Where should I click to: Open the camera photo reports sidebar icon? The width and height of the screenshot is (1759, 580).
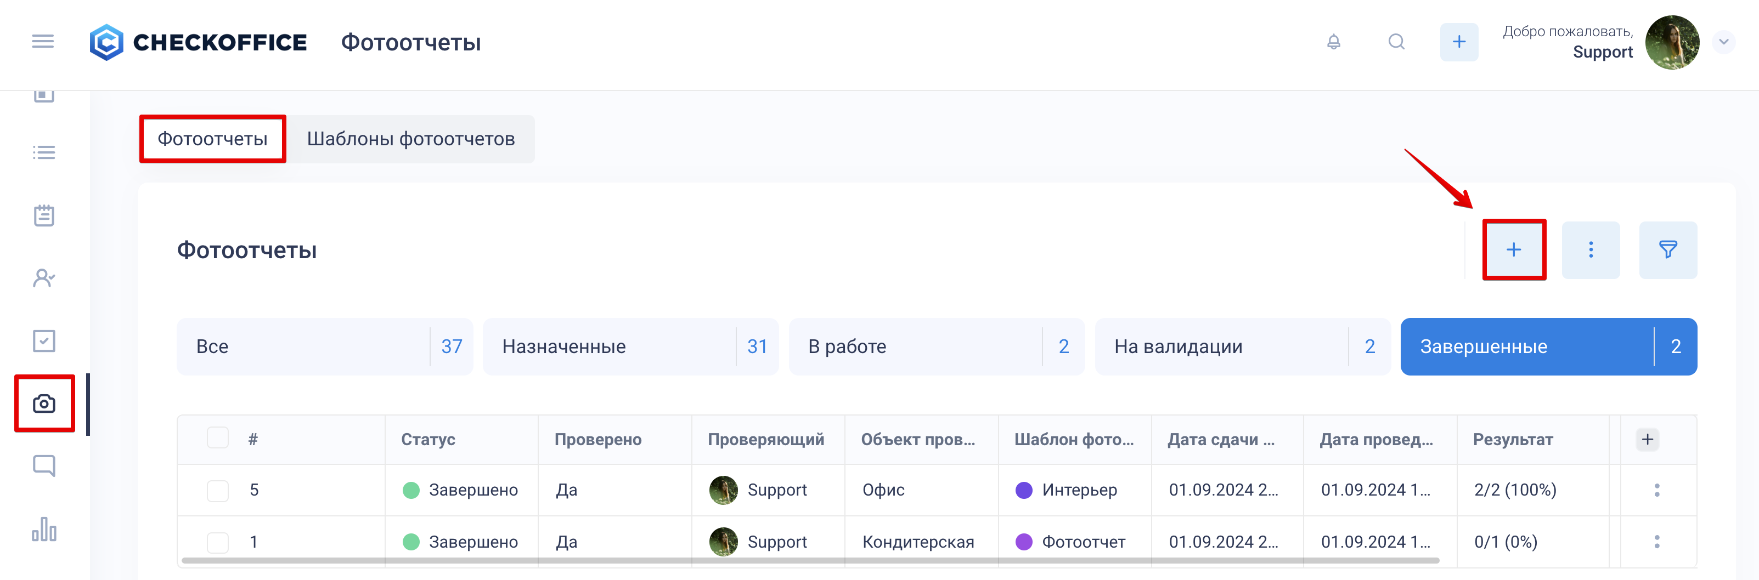click(44, 403)
